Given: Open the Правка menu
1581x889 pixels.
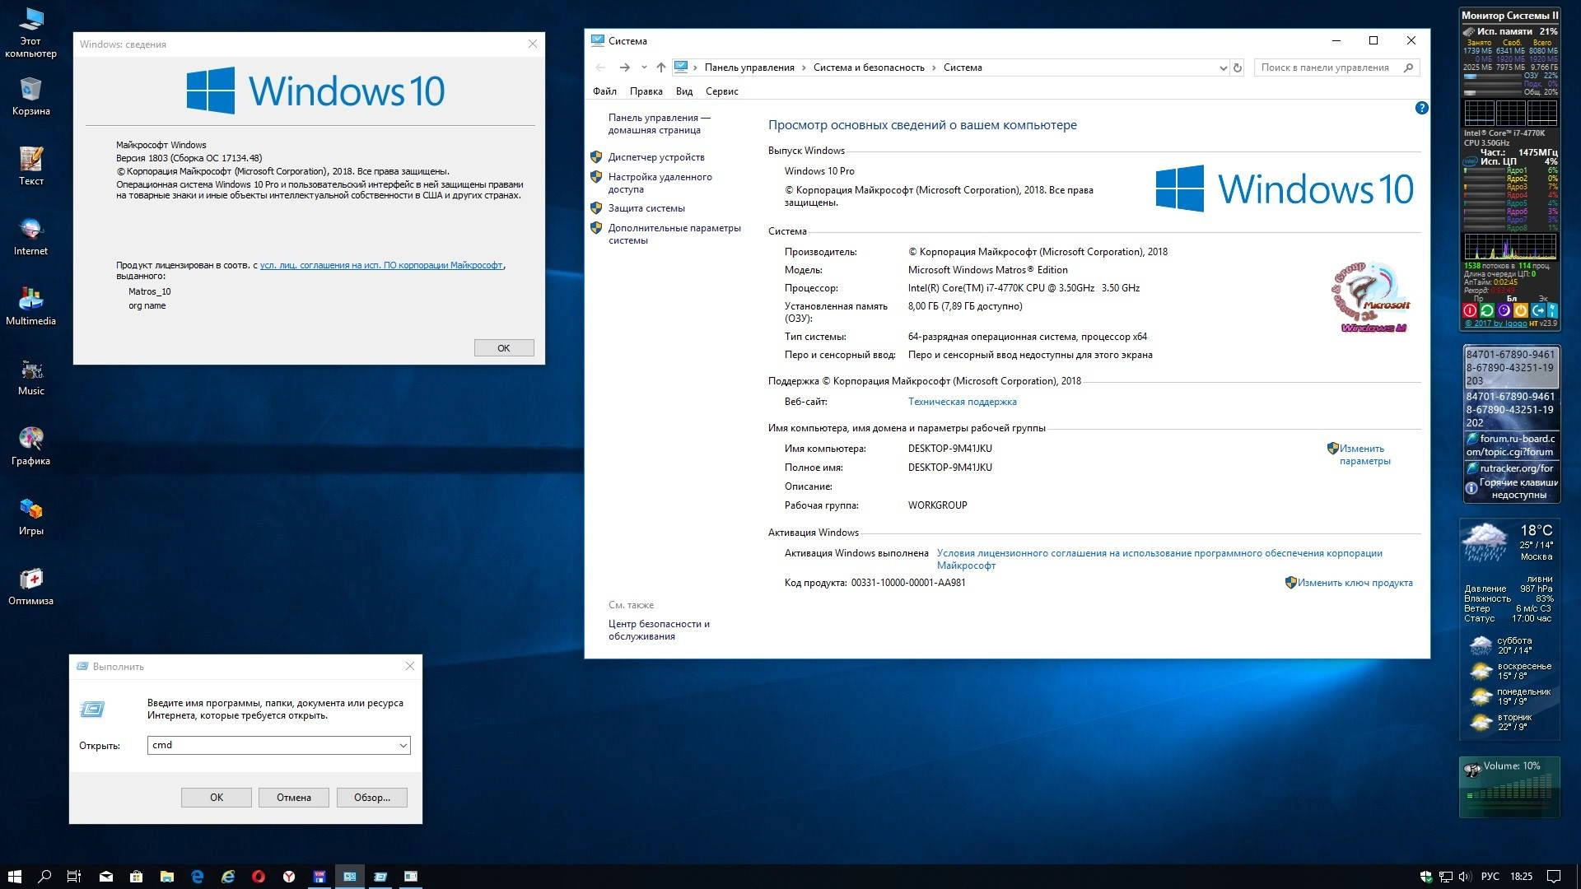Looking at the screenshot, I should pos(646,91).
